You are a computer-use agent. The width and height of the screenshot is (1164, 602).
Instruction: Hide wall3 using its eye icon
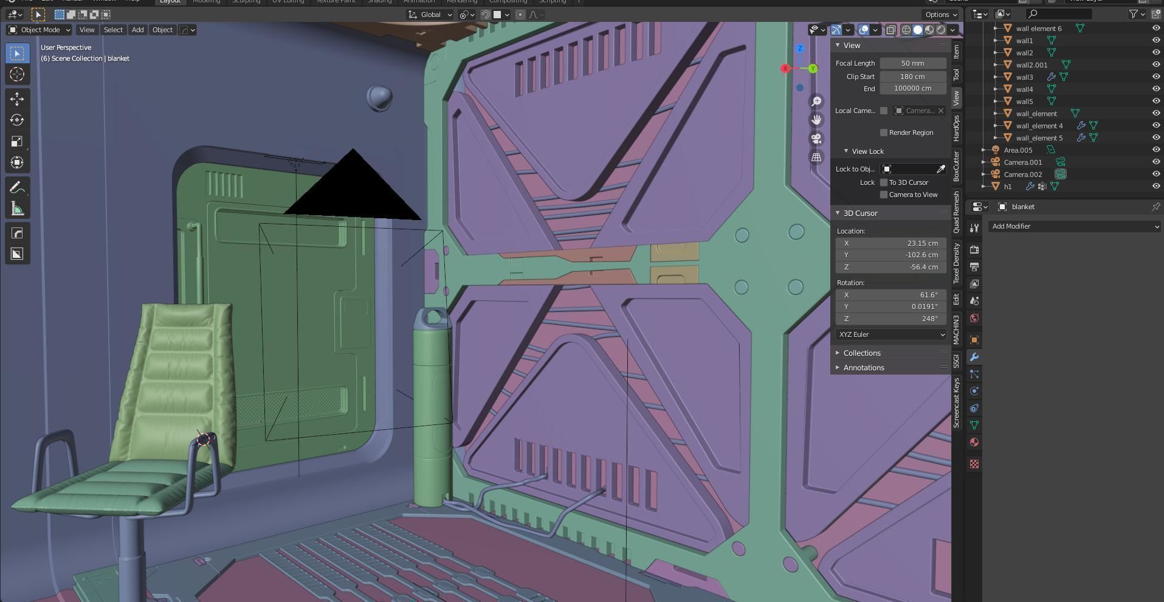pos(1156,77)
